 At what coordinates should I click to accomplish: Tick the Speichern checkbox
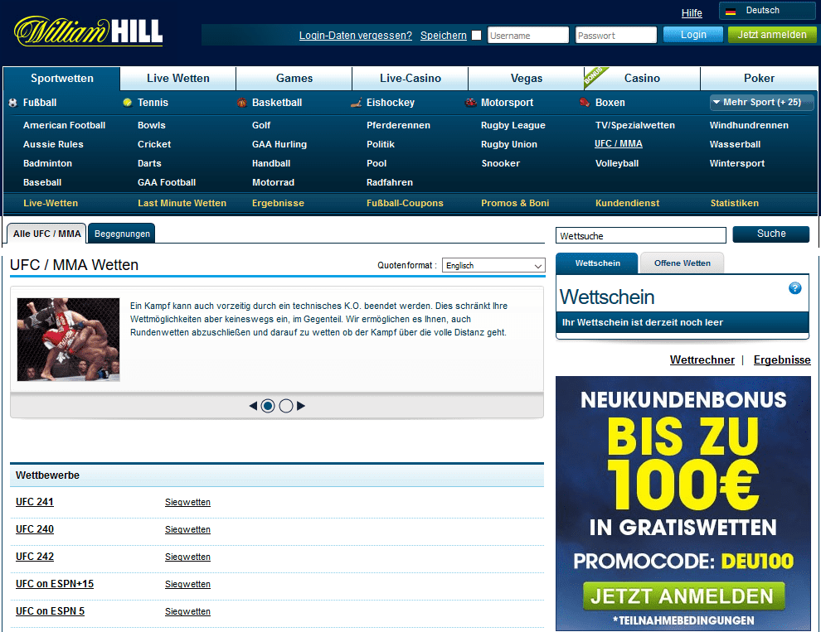[x=477, y=35]
